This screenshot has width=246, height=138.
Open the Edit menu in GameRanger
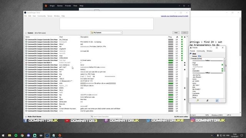30,16
